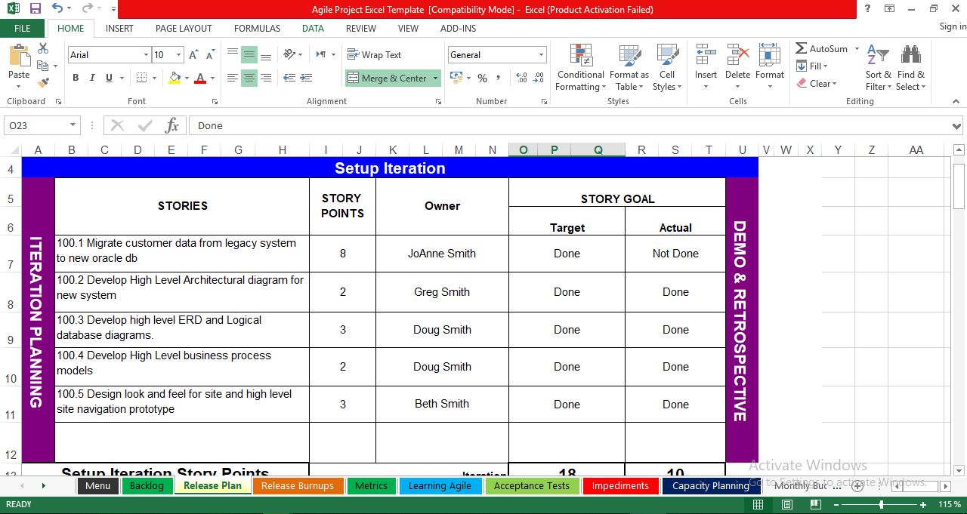Click the Increase Decimal icon

click(521, 78)
